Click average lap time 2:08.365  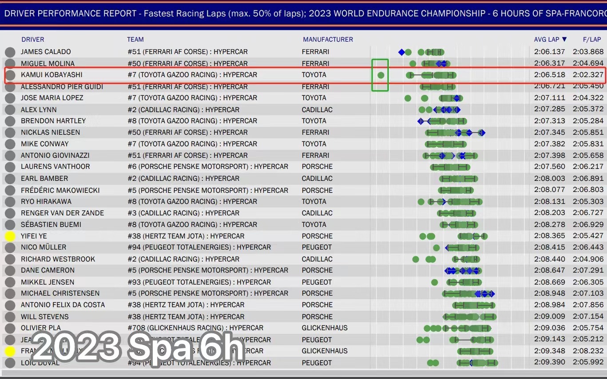(x=550, y=236)
